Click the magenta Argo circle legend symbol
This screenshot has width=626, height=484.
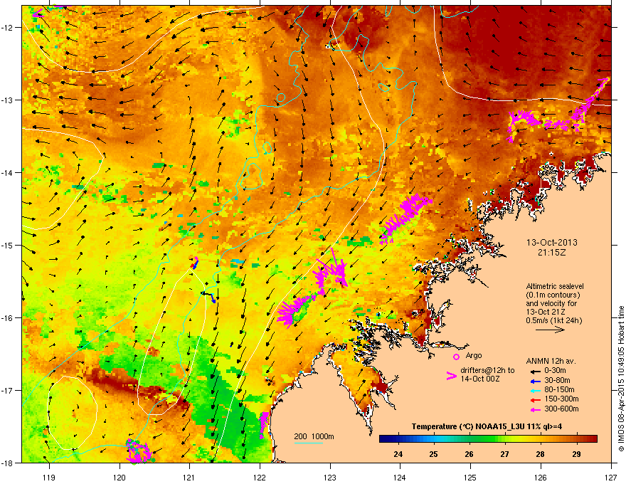[456, 357]
